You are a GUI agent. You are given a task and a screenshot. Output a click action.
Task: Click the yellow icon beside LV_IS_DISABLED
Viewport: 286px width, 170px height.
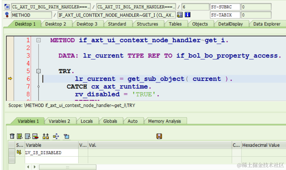coord(19,152)
